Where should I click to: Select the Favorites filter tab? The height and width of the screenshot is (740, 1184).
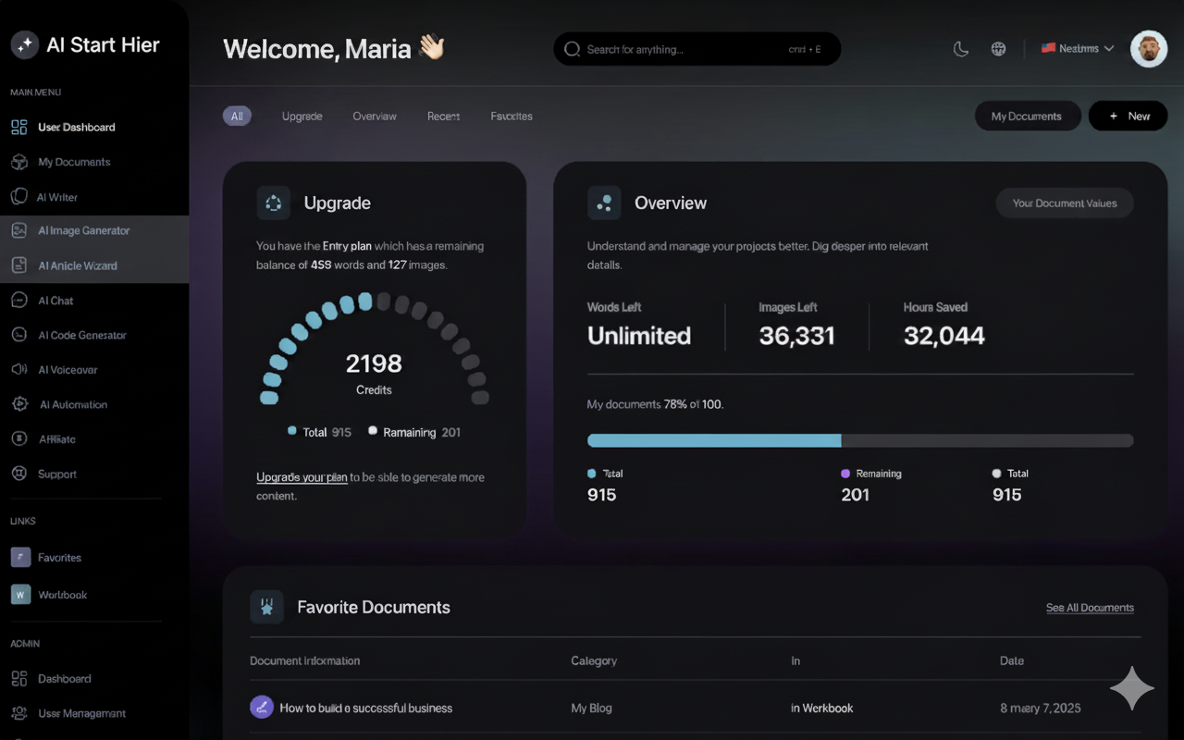(x=511, y=117)
